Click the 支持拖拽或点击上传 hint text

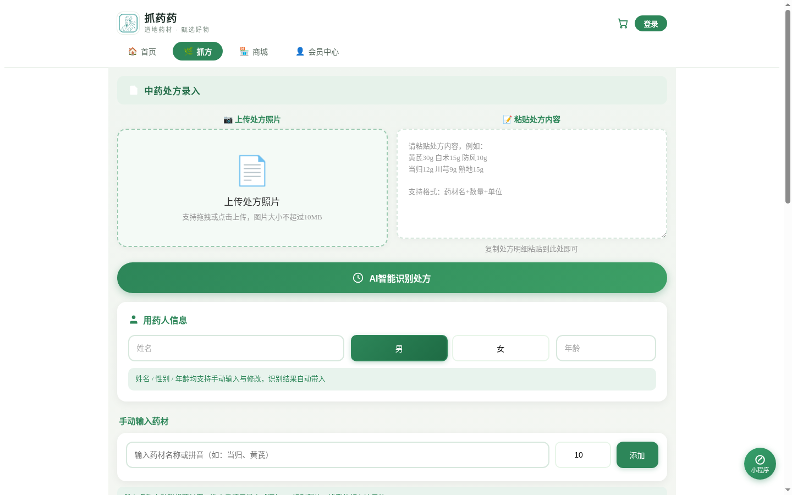[x=252, y=217]
